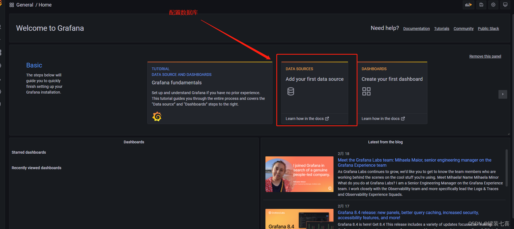Click the Cycle view mode monitor icon
Image resolution: width=514 pixels, height=229 pixels.
(x=505, y=5)
